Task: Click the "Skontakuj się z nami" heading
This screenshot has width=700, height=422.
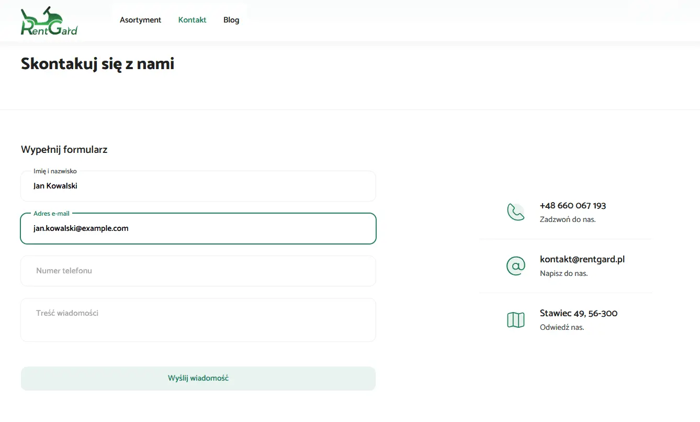Action: tap(97, 64)
